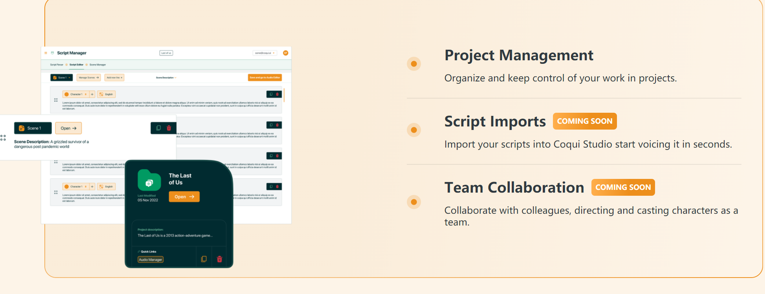
Task: Duplicate the top script line
Action: pyautogui.click(x=271, y=94)
